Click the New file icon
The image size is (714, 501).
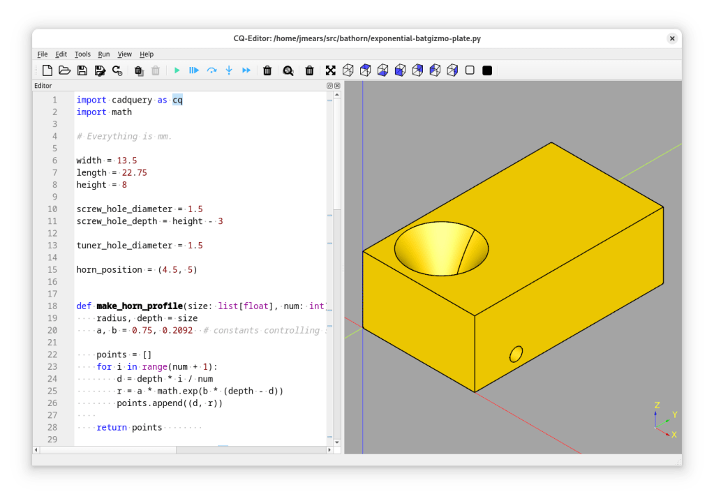[47, 70]
